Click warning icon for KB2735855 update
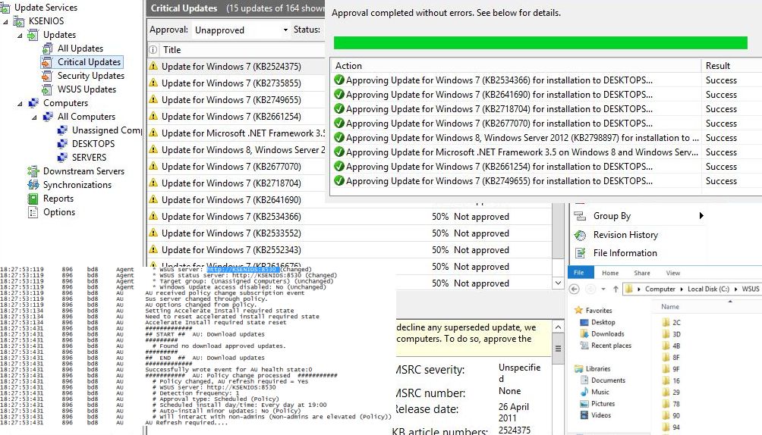 (153, 83)
